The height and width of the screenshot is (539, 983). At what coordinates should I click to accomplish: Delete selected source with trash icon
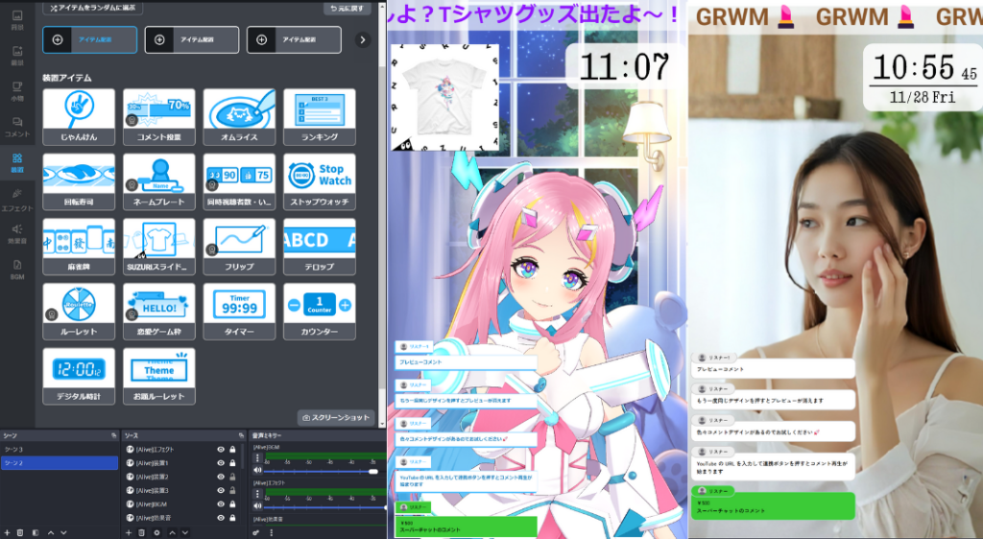pos(142,532)
